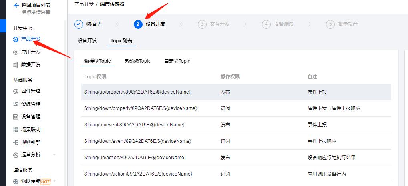Select the $thing/down/action topic row

click(236, 174)
